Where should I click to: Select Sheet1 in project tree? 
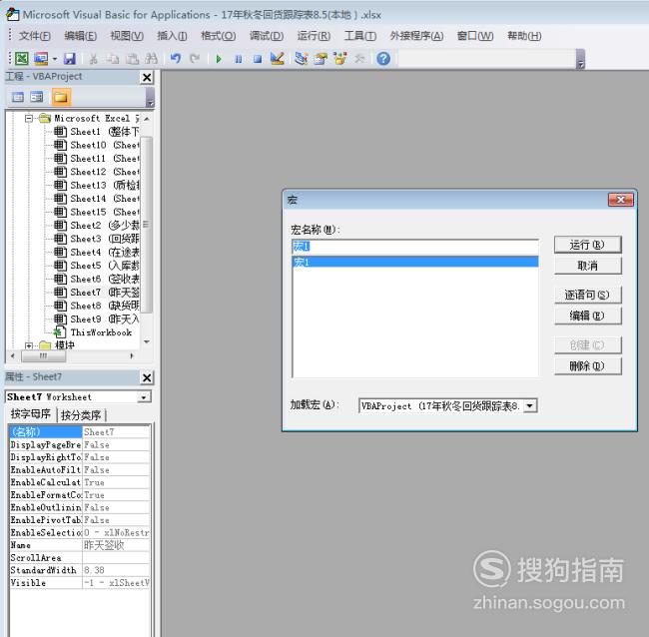point(97,132)
